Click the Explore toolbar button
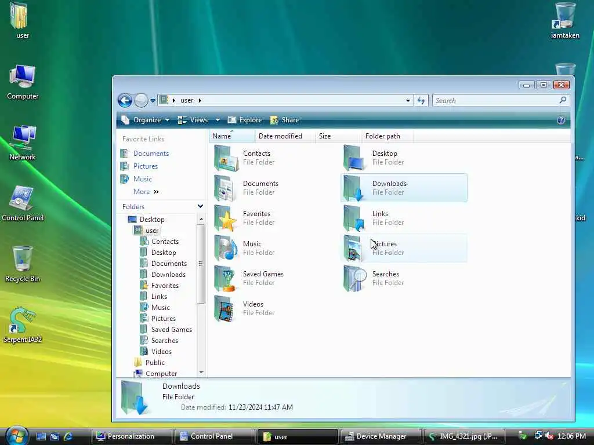Image resolution: width=594 pixels, height=445 pixels. [245, 120]
